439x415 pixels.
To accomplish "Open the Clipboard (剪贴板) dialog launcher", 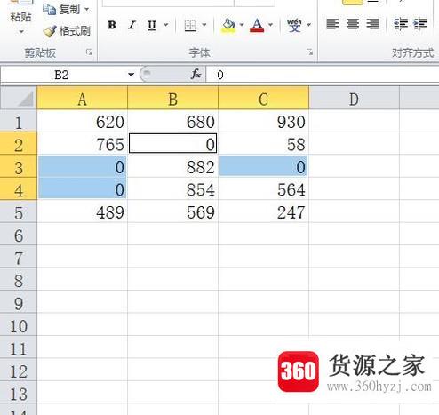I will (x=89, y=52).
